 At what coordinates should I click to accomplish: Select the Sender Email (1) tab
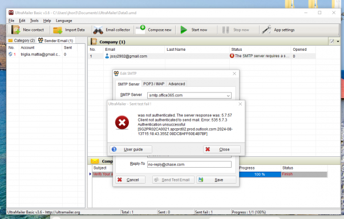[x=56, y=40]
